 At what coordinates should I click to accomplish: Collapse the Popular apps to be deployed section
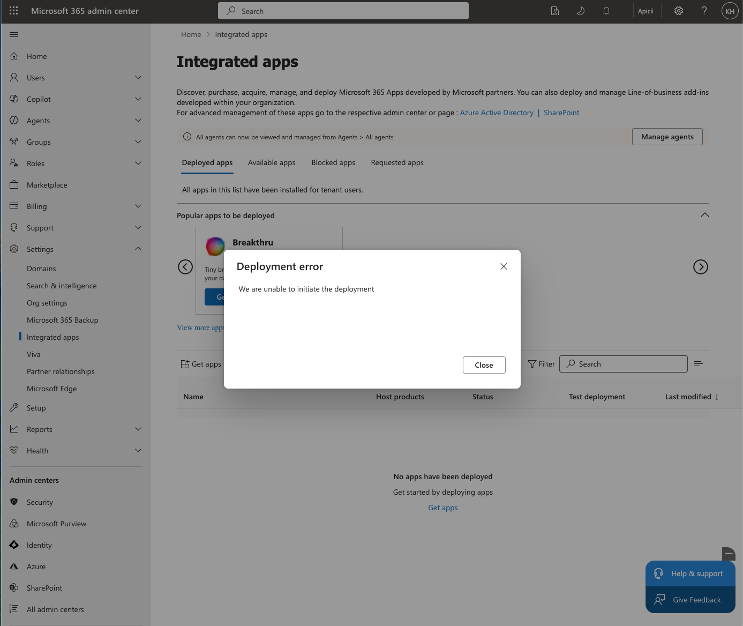[x=705, y=215]
